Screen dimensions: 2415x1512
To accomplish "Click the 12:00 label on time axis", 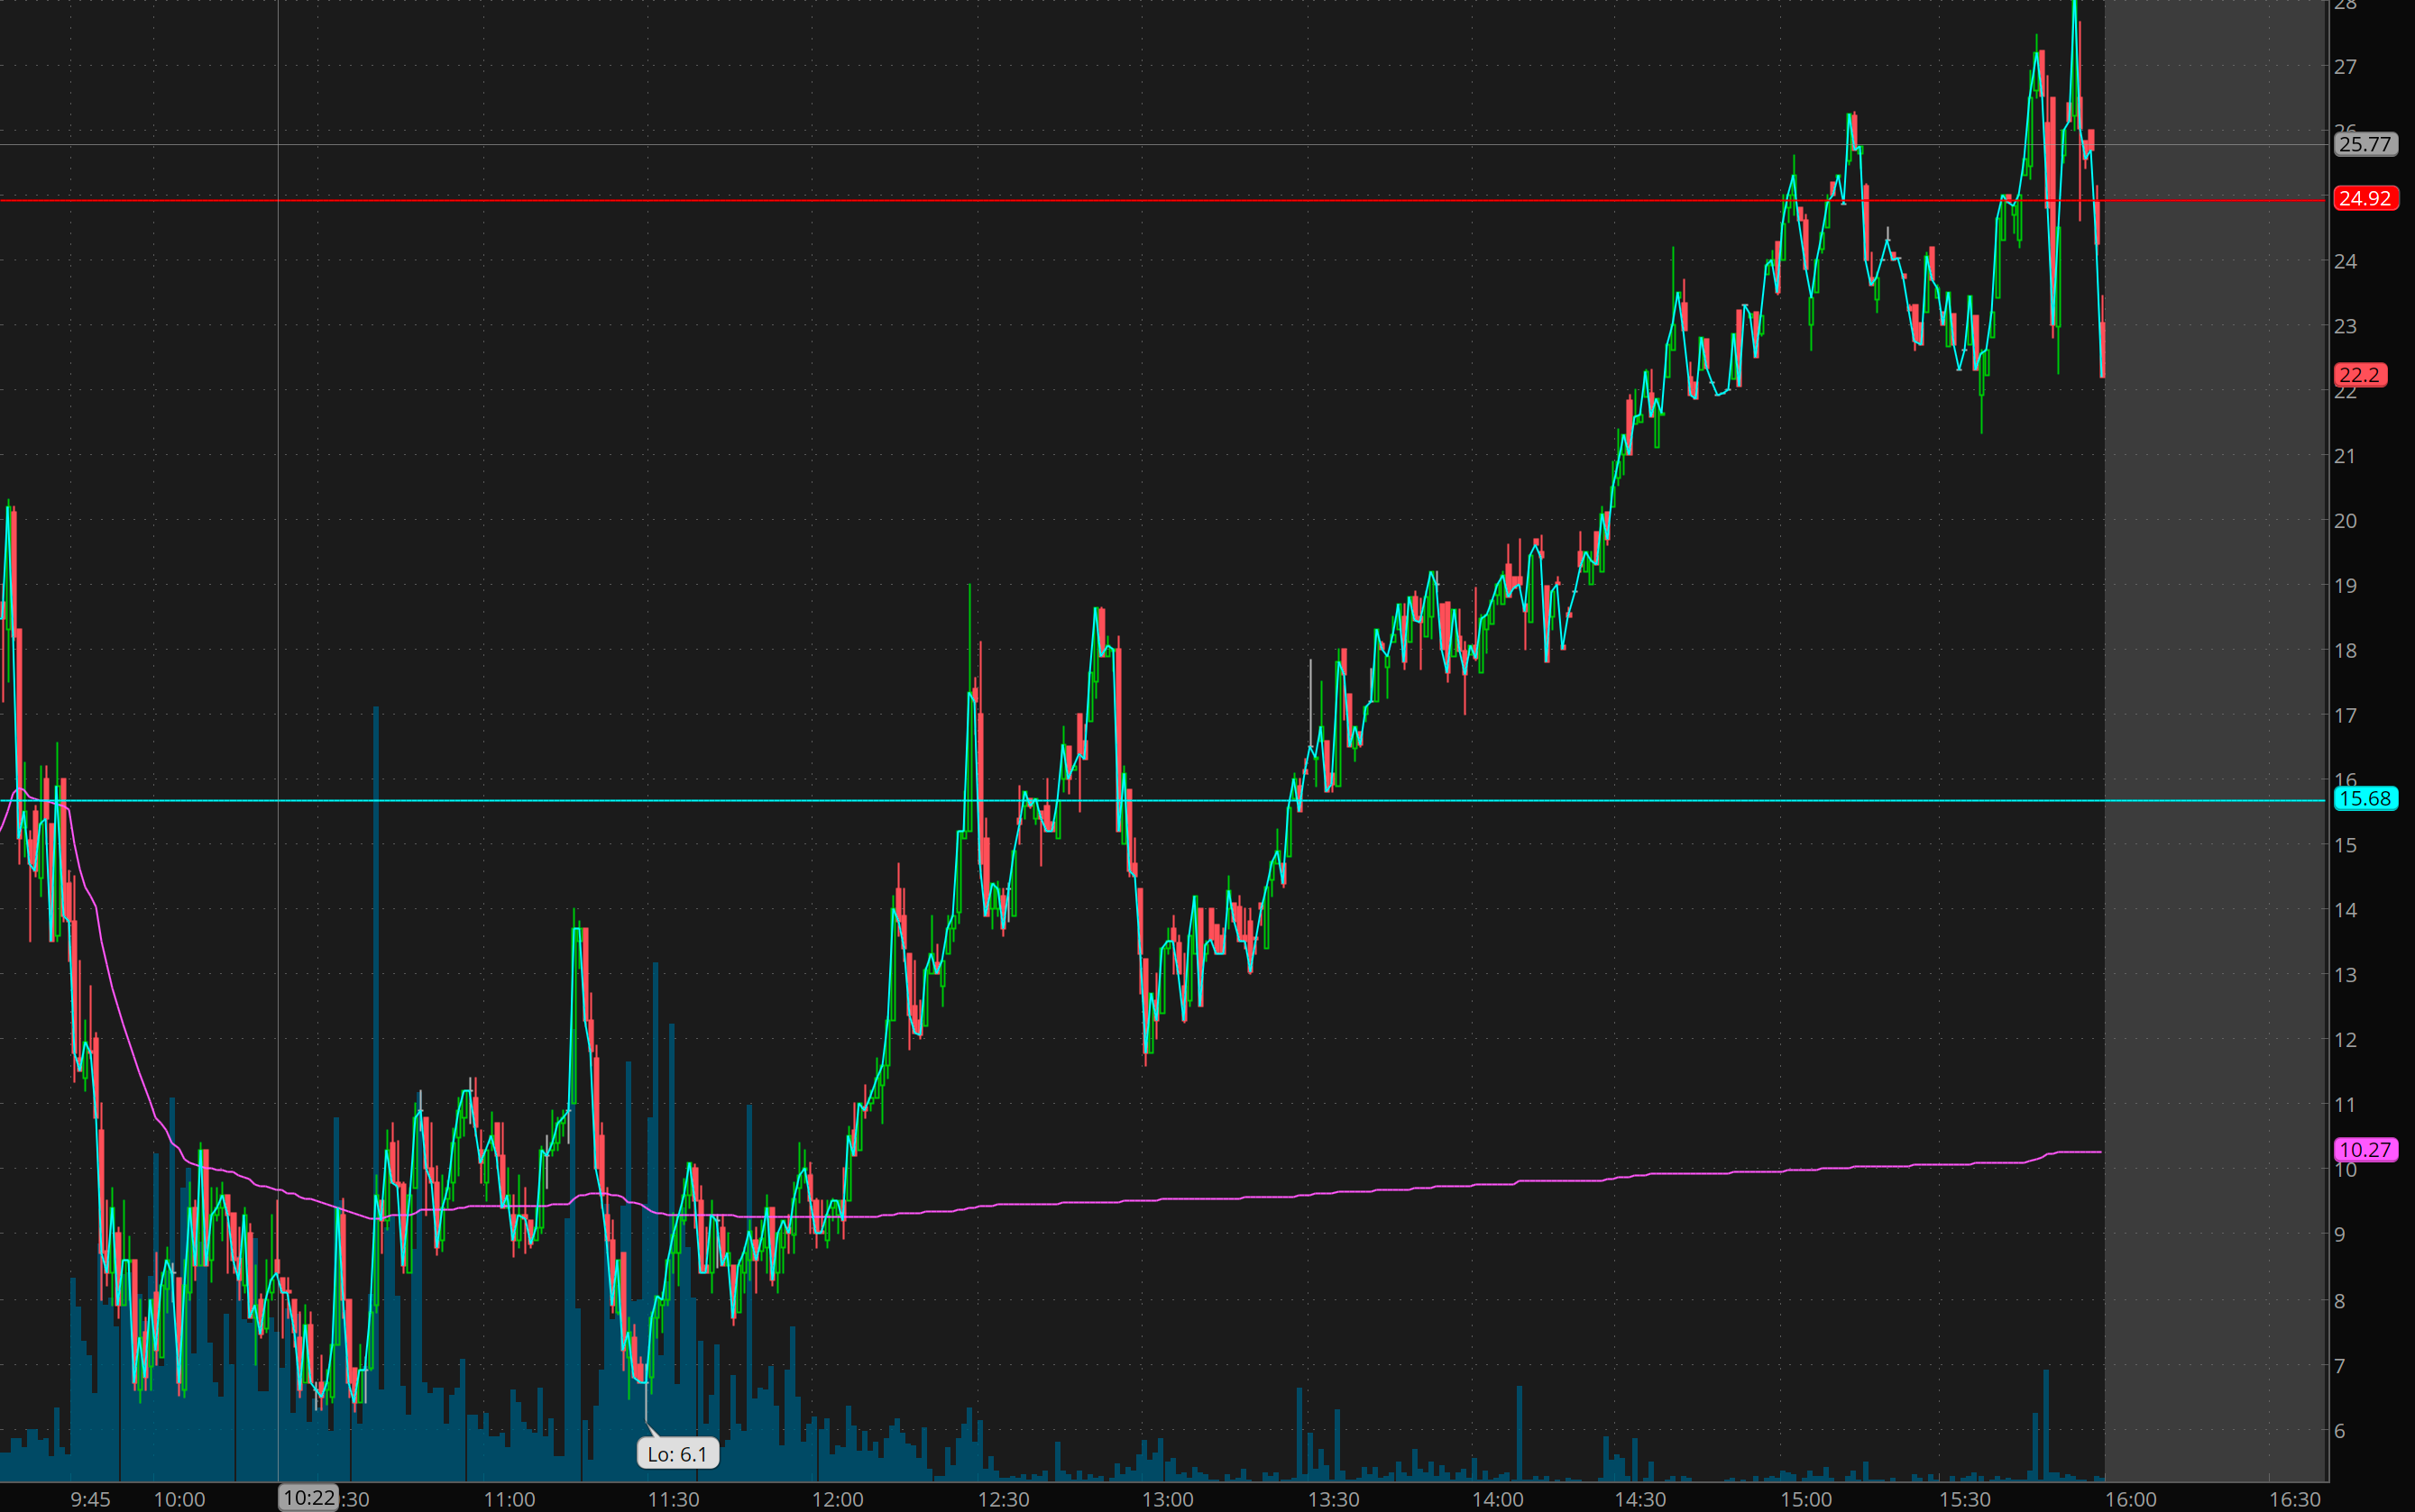I will (x=838, y=1499).
